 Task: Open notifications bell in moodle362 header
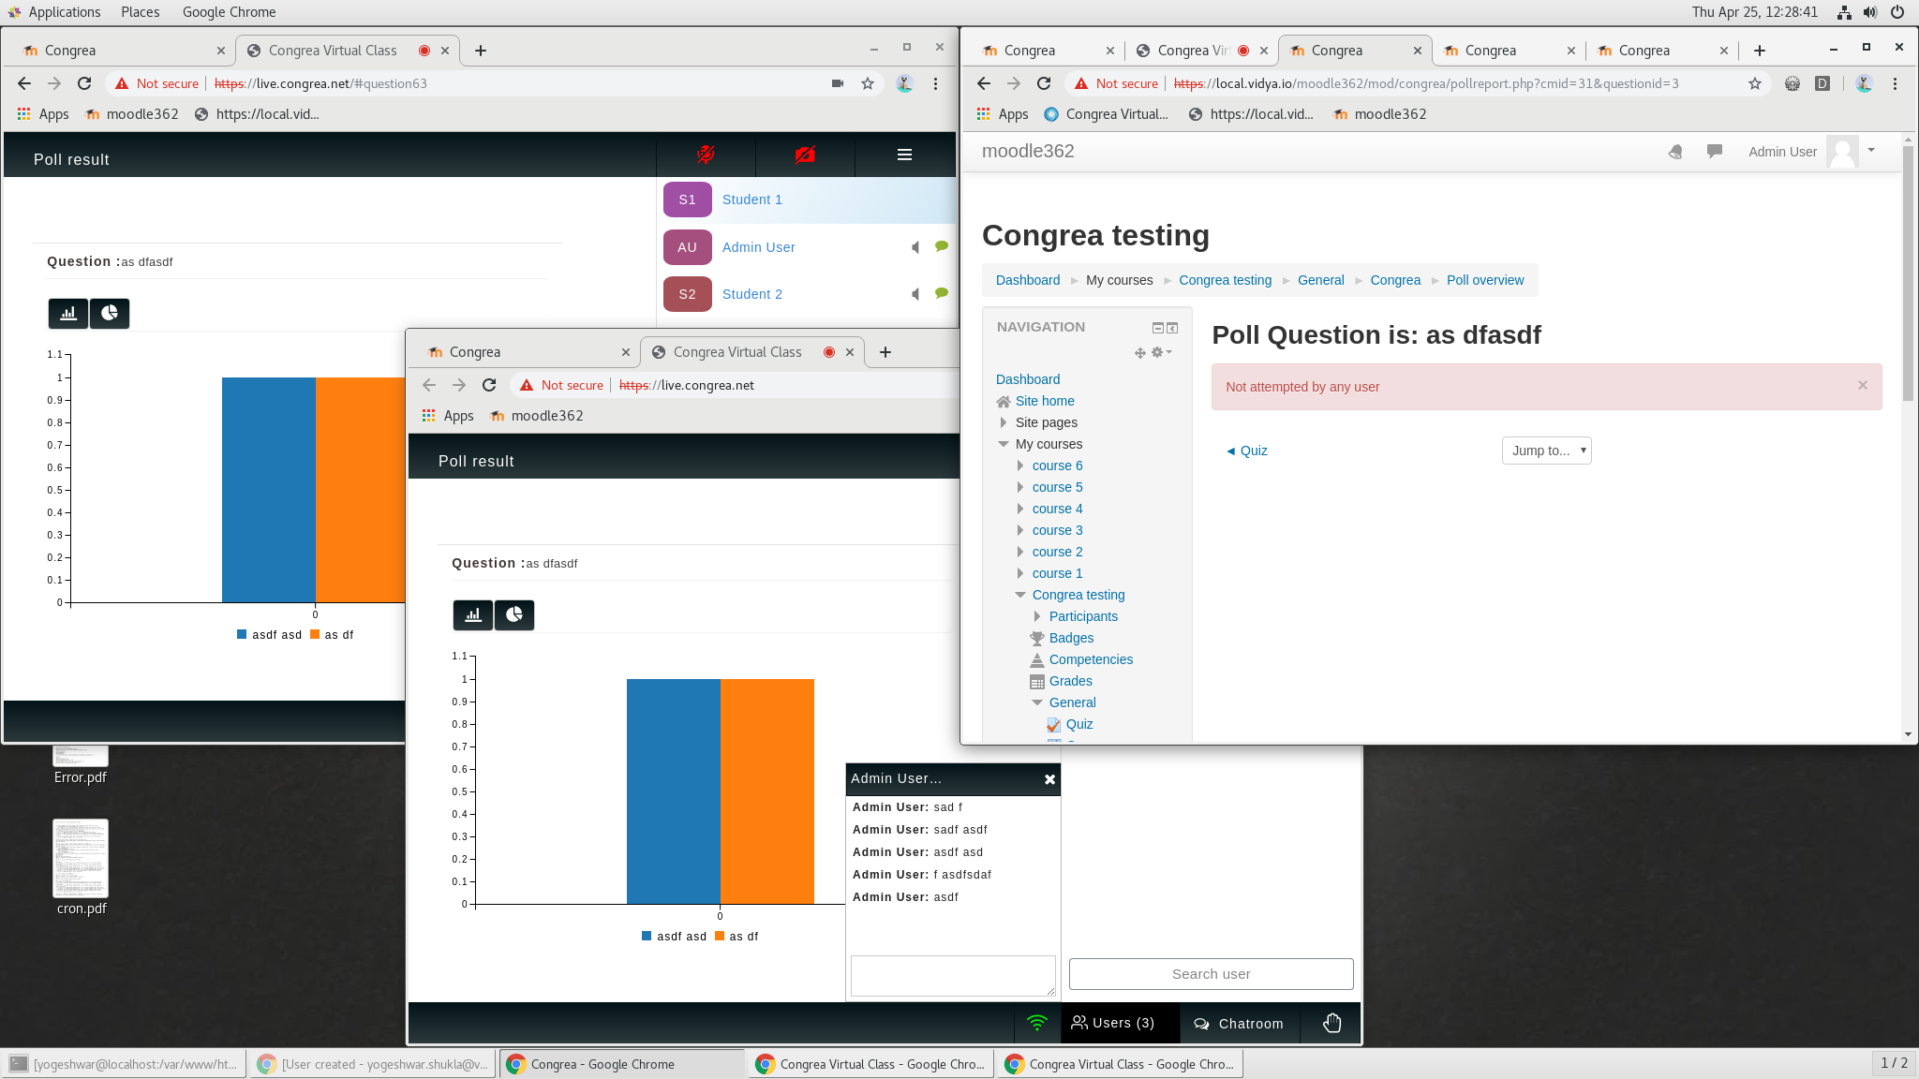coord(1675,151)
